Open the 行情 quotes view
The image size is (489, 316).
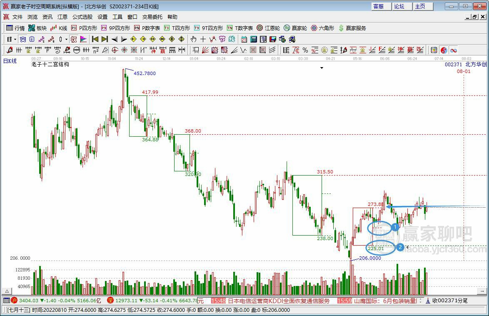(15, 28)
